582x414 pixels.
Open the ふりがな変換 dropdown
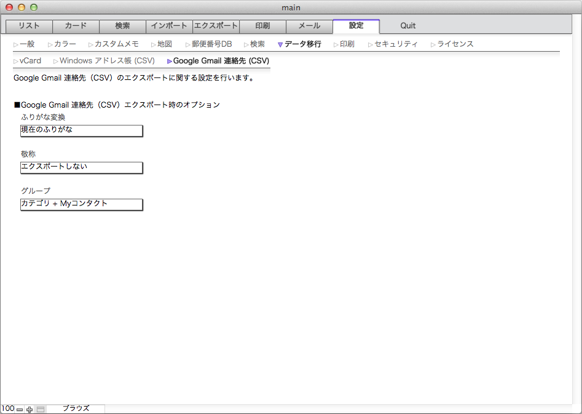coord(81,131)
